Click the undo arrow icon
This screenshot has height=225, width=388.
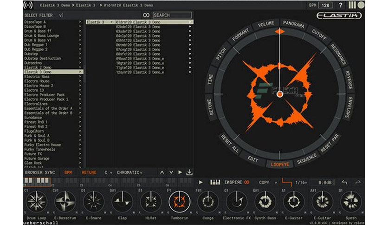(x=344, y=182)
